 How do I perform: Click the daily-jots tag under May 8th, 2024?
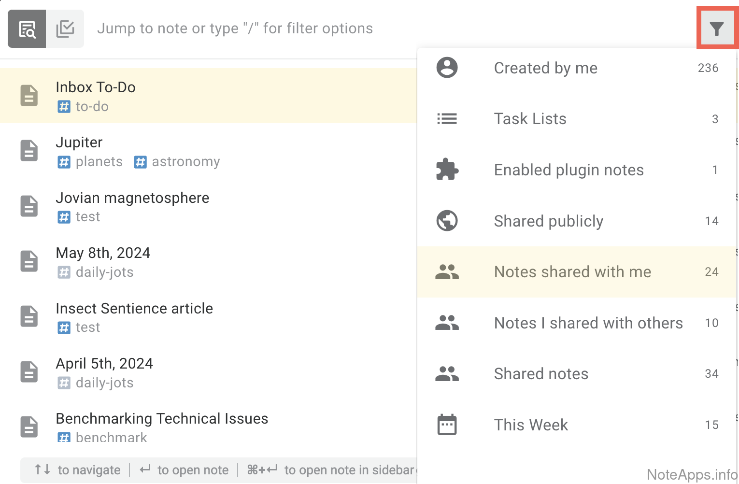[x=104, y=272]
